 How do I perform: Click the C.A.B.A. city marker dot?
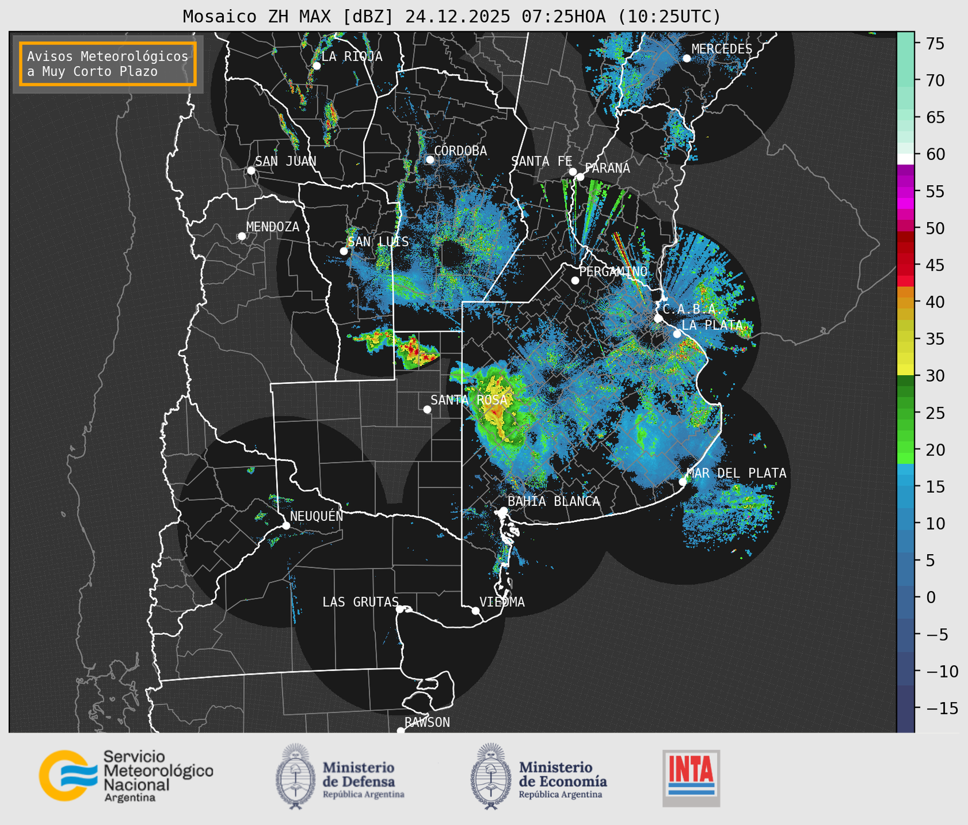(x=658, y=318)
